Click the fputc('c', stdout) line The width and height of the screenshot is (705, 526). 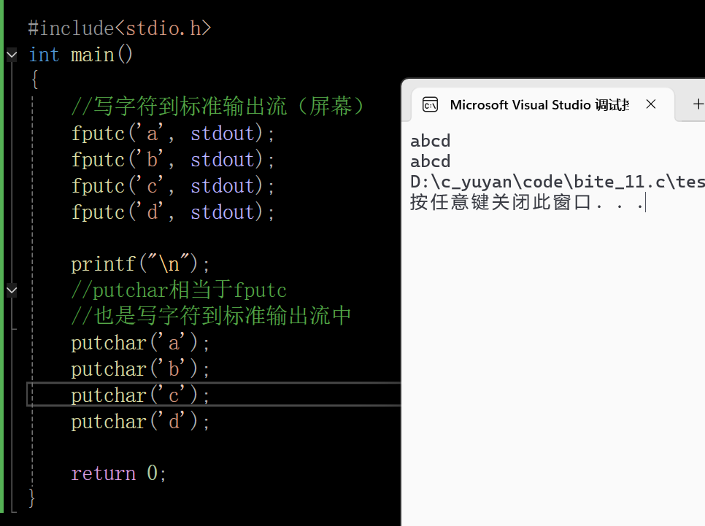[x=173, y=186]
